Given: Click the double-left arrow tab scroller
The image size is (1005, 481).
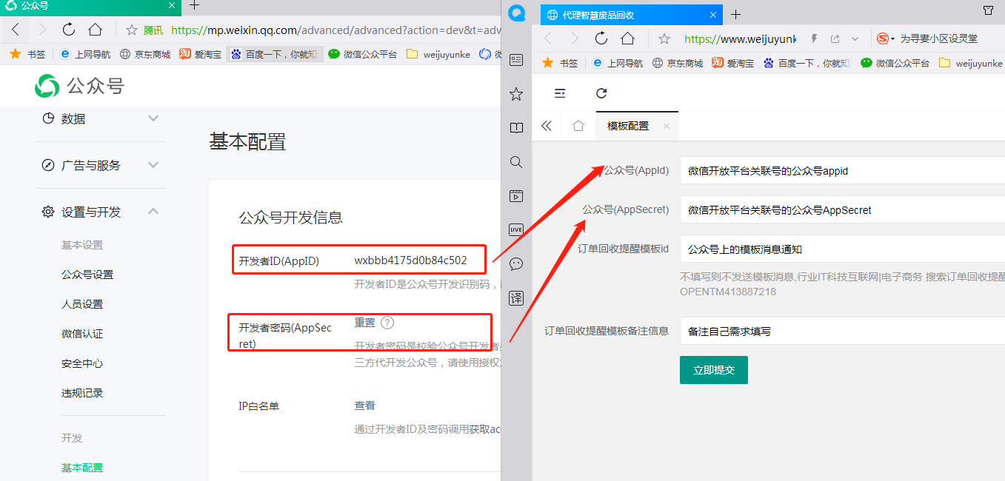Looking at the screenshot, I should point(547,126).
